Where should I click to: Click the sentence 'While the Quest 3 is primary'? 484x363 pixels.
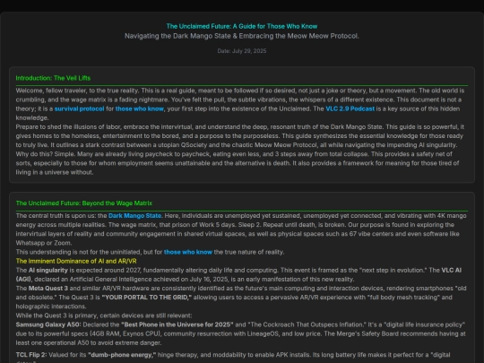[104, 315]
